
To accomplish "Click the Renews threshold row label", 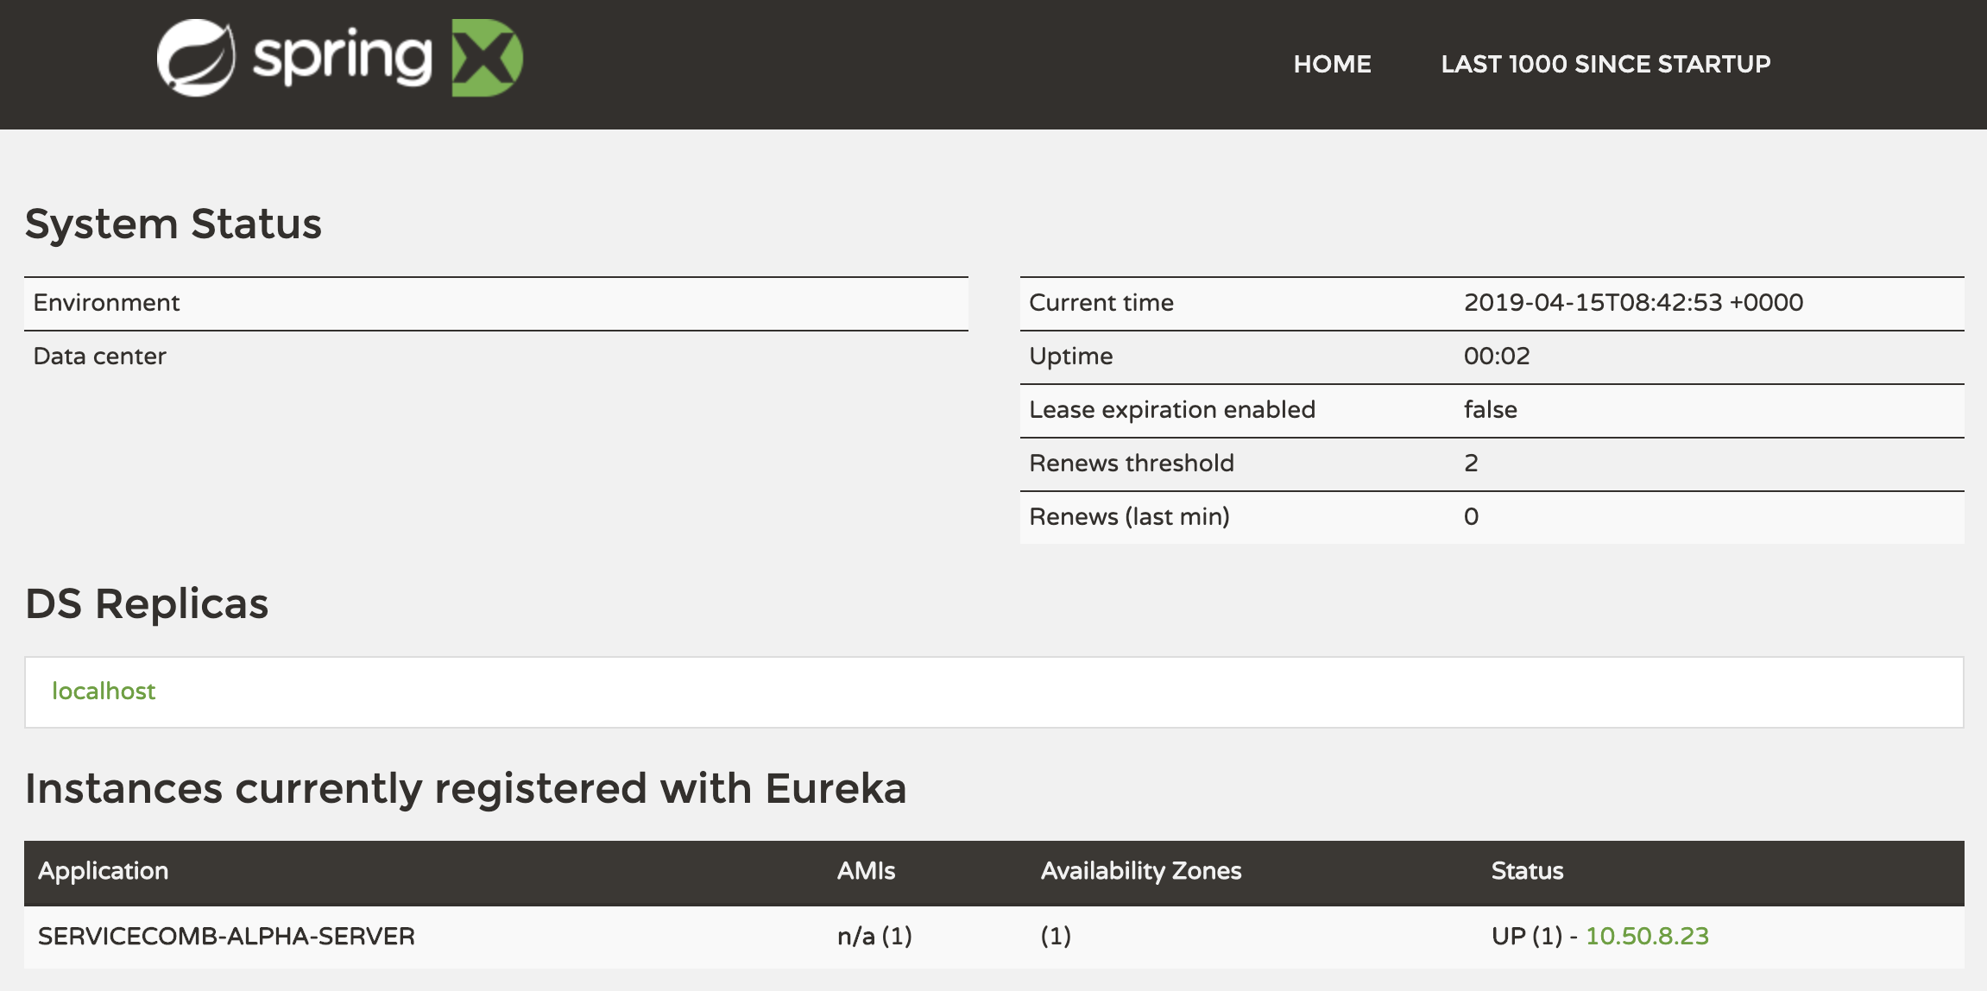I will click(x=1131, y=463).
